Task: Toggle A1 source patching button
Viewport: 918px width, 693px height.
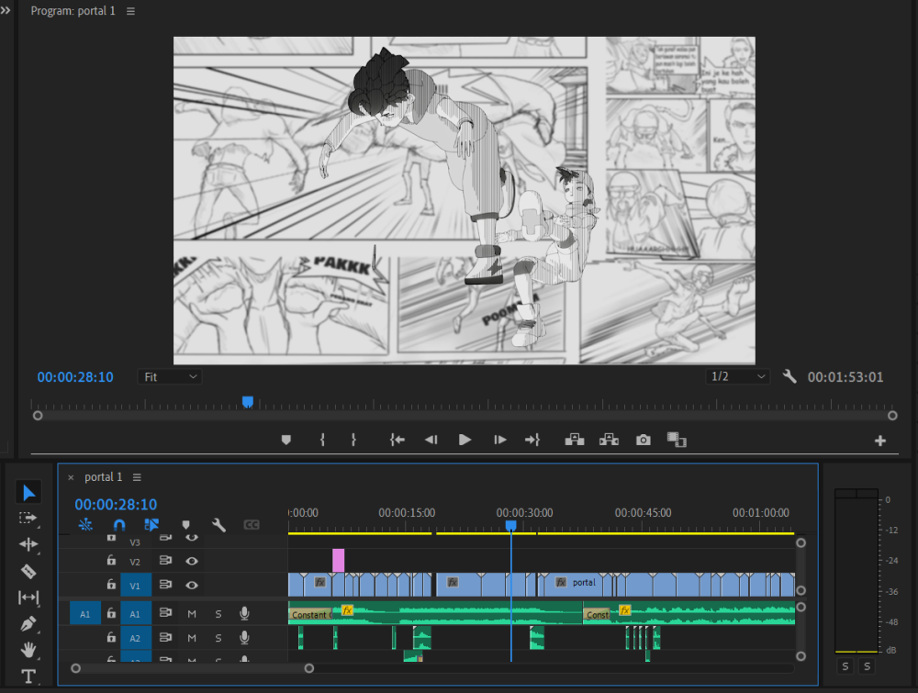Action: pos(84,613)
